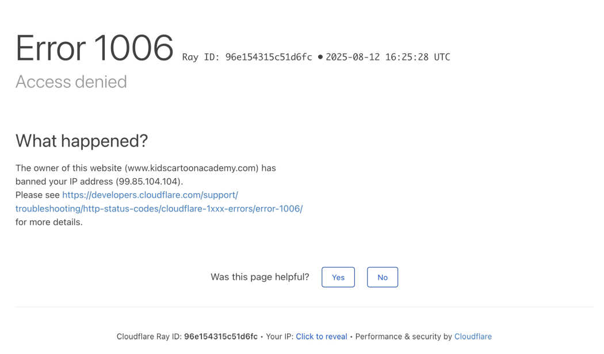Click the Yes feedback button
This screenshot has width=604, height=354.
point(338,277)
